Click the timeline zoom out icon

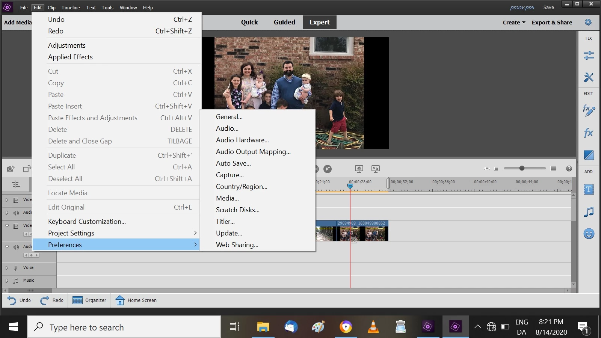(x=496, y=169)
